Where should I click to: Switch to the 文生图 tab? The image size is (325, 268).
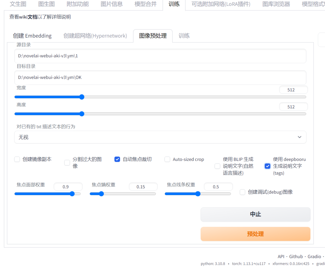18,4
